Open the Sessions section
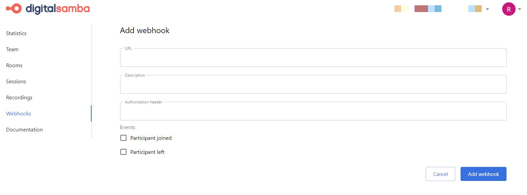This screenshot has width=527, height=195. (x=16, y=81)
